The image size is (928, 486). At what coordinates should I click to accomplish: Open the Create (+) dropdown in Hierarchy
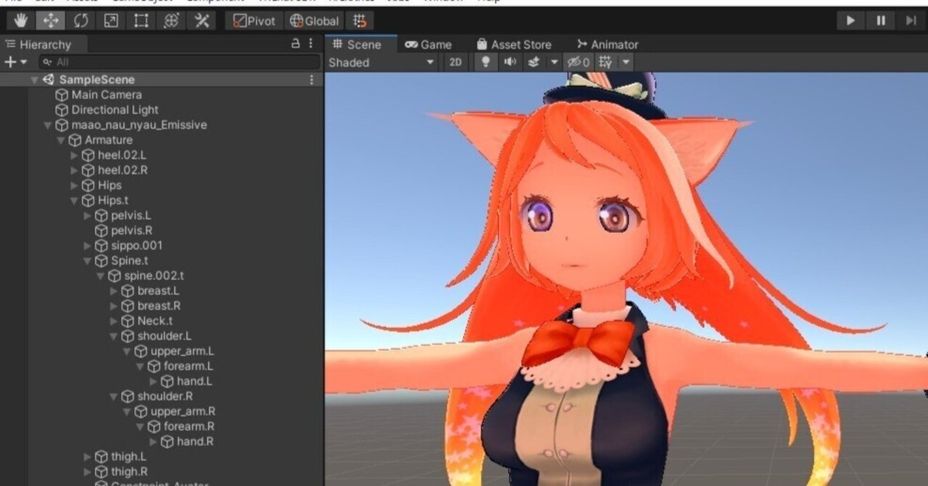(15, 62)
